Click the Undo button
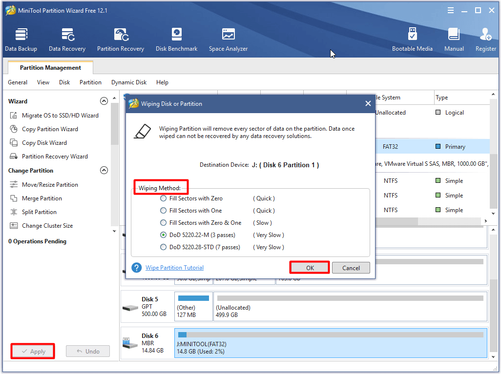The height and width of the screenshot is (374, 501). tap(88, 352)
